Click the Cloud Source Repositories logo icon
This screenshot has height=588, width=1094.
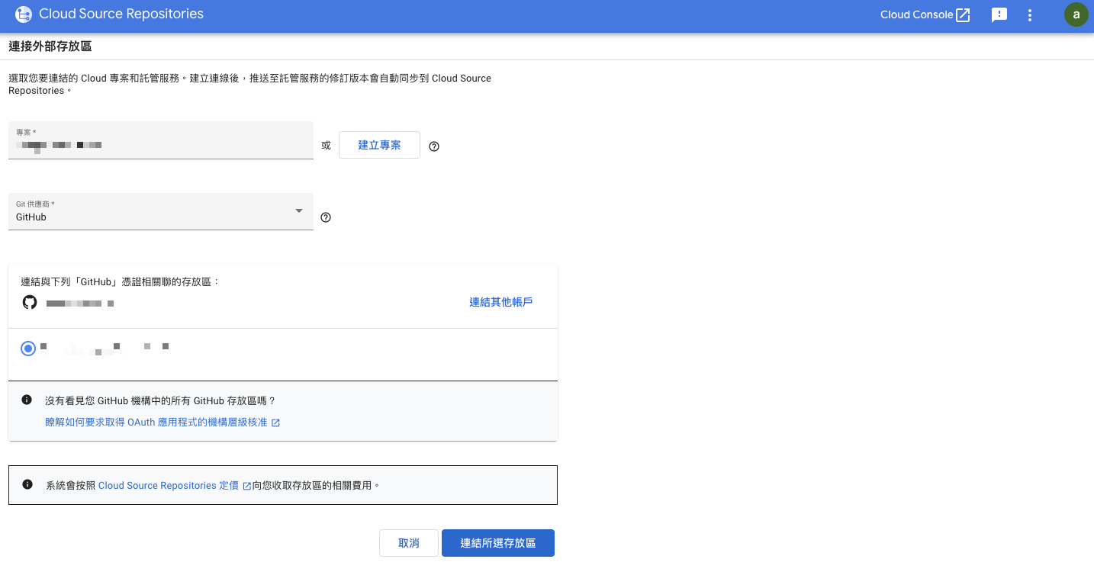pyautogui.click(x=24, y=14)
